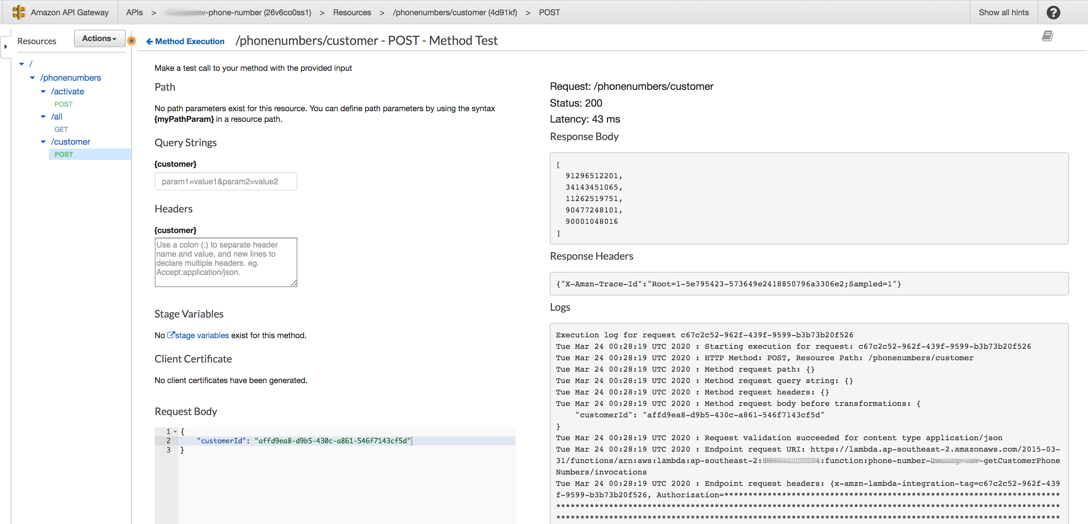Viewport: 1088px width, 524px height.
Task: Click the documentation book icon
Action: pos(1047,36)
